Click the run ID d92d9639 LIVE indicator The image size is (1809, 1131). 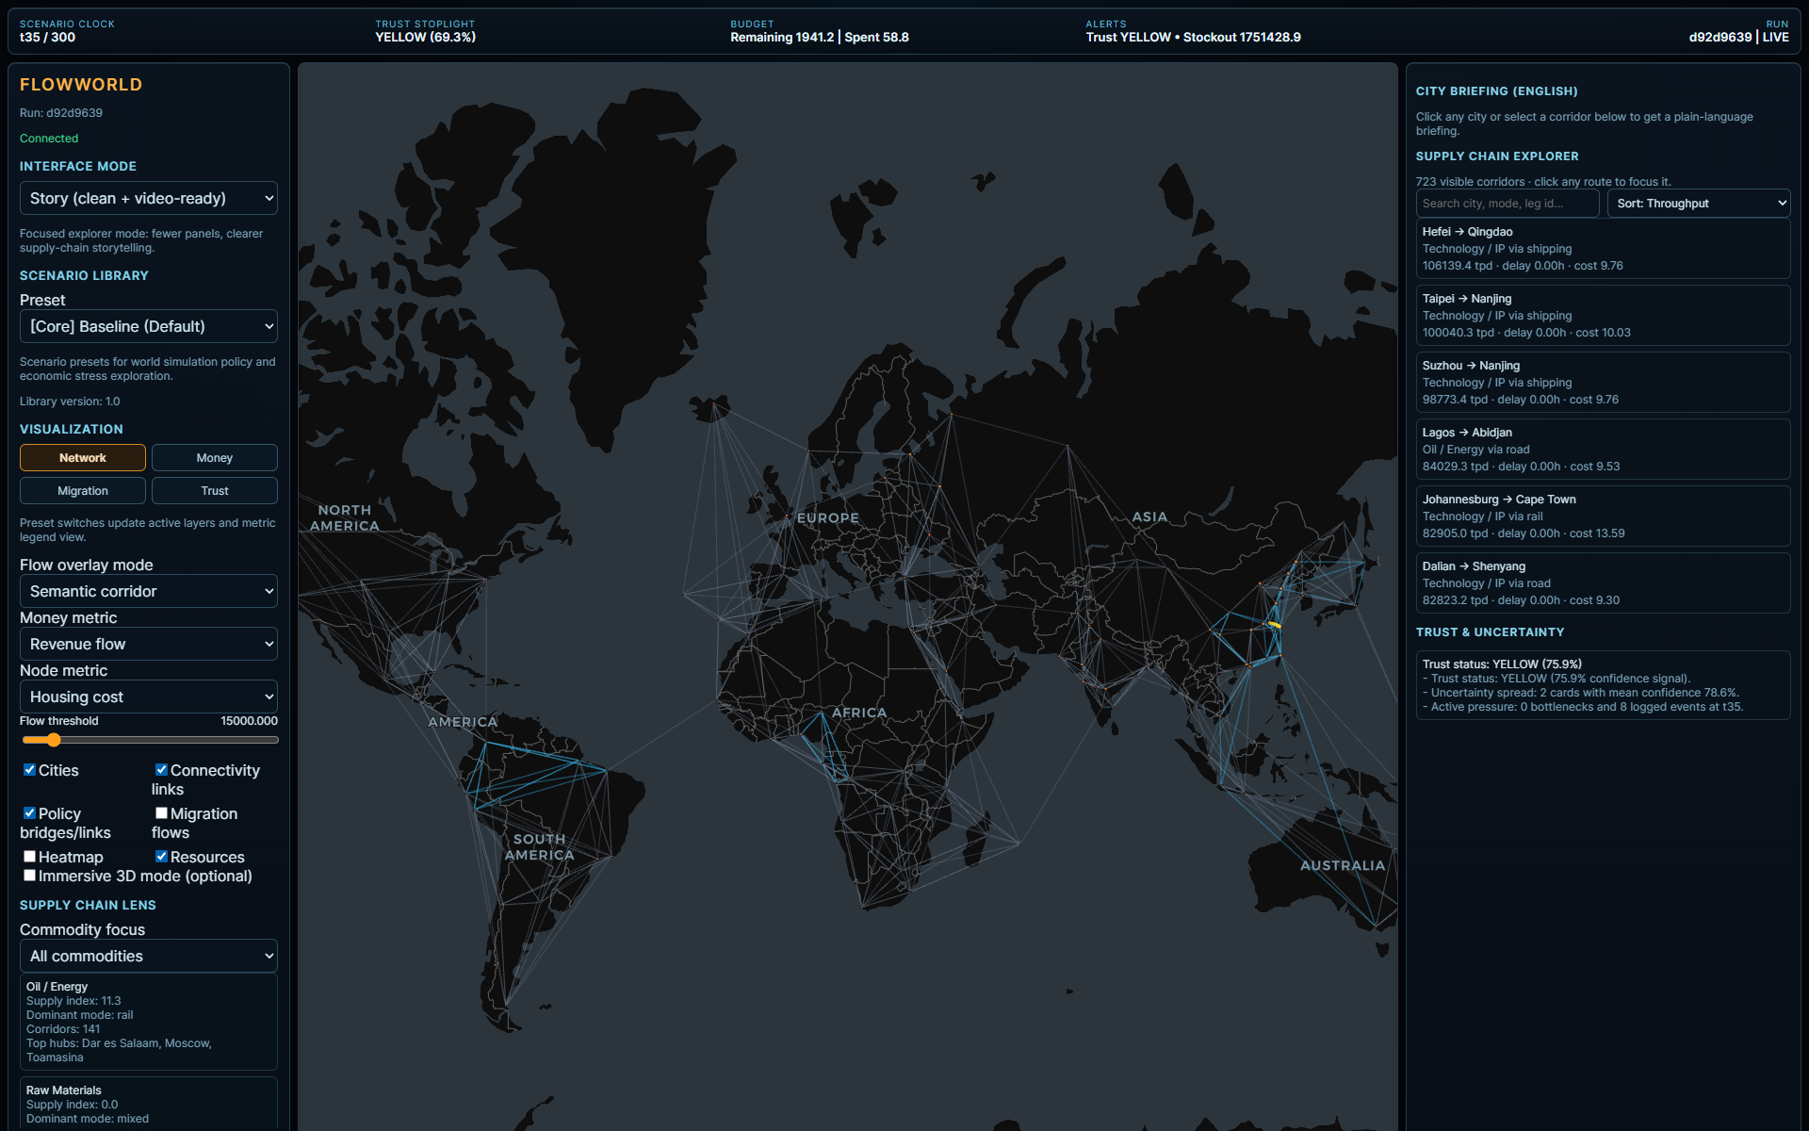[x=1738, y=38]
